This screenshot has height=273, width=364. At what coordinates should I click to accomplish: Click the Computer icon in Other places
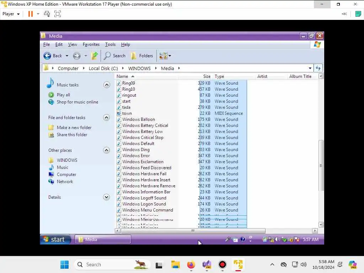pos(51,175)
